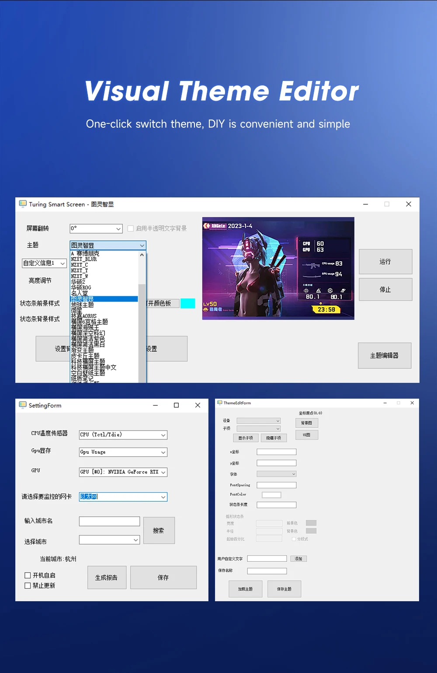Click the 前景色 swatch in ThemeEditForm

[x=311, y=523]
